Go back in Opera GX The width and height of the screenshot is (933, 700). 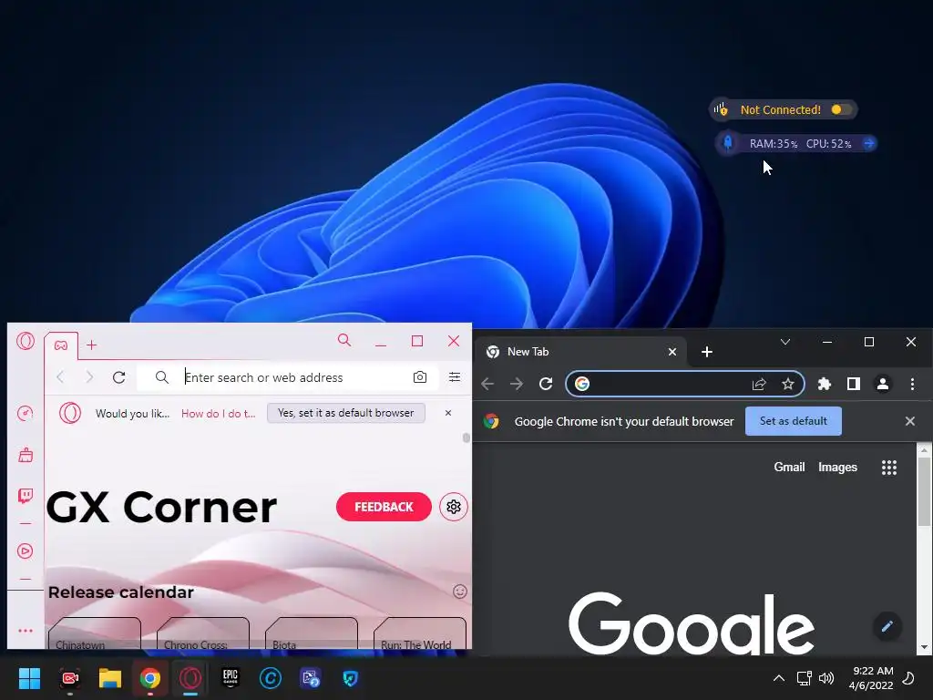click(x=60, y=377)
